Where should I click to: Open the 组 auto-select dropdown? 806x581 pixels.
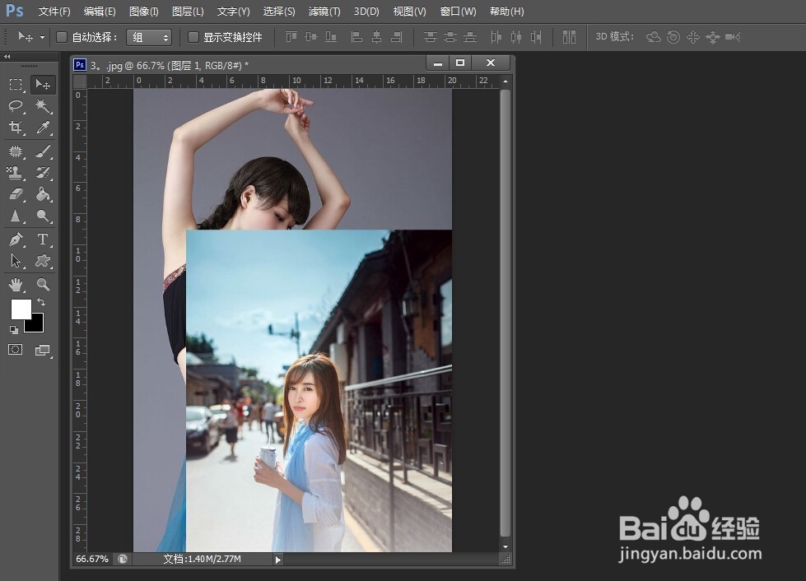pyautogui.click(x=149, y=37)
